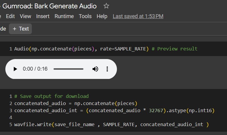The width and height of the screenshot is (227, 135).
Task: Open the Edit menu
Action: click(x=10, y=16)
